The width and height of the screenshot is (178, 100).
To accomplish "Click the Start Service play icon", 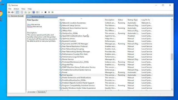I will tap(42, 12).
